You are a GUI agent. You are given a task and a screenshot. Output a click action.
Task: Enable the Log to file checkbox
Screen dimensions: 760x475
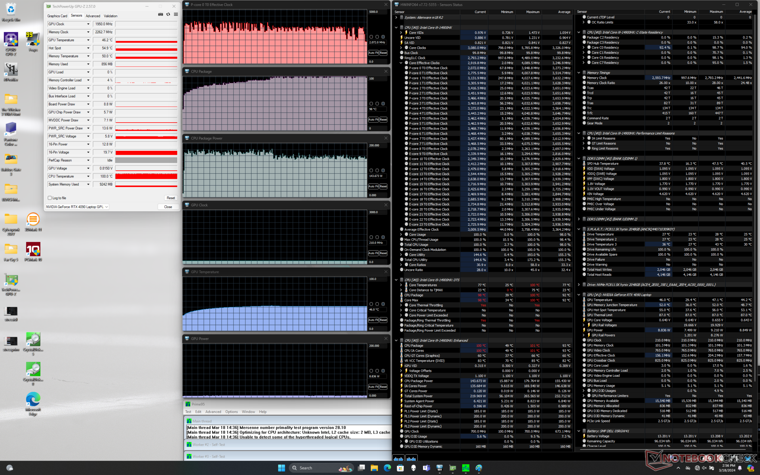[50, 198]
